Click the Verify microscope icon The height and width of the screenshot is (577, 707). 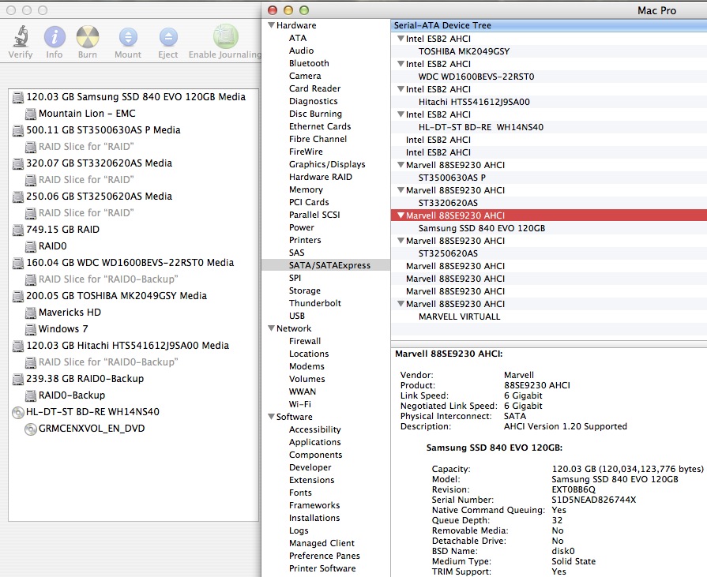click(21, 36)
